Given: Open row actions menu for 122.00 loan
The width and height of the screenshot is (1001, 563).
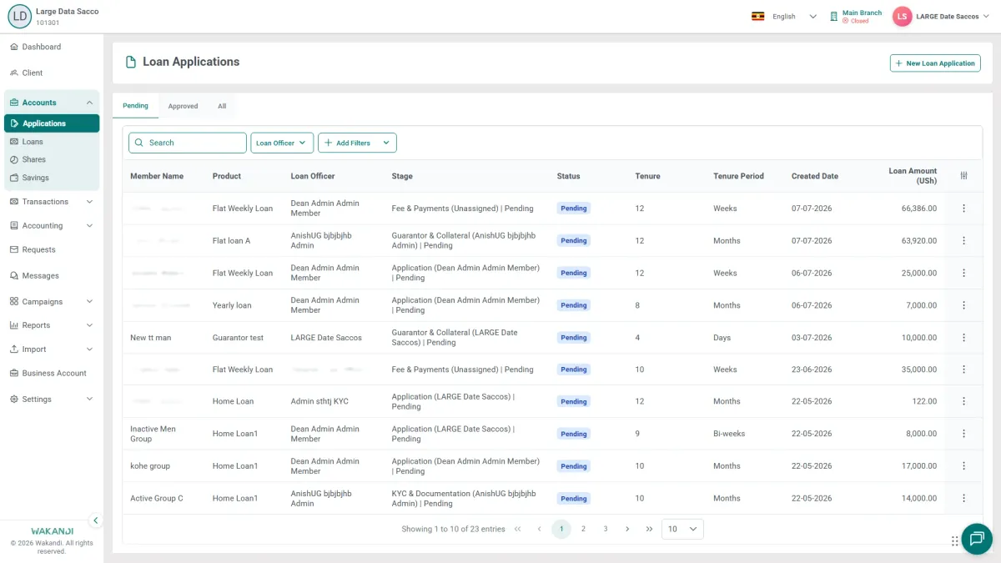Looking at the screenshot, I should [963, 401].
